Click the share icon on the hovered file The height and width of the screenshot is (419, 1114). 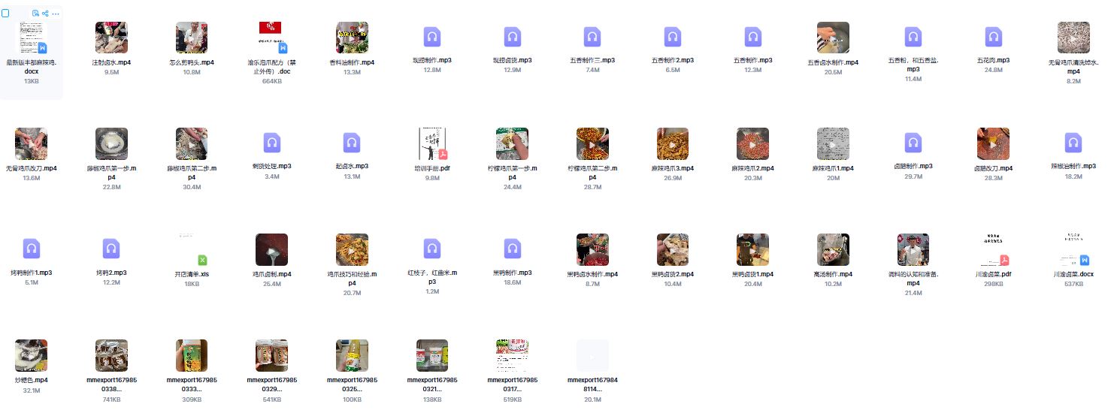click(x=45, y=14)
